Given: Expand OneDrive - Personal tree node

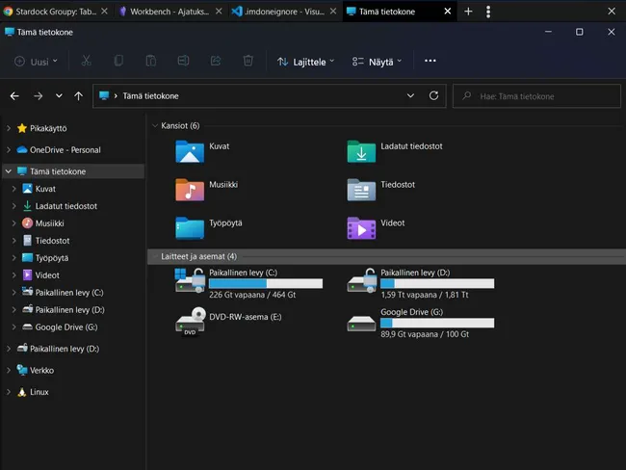Looking at the screenshot, I should tap(9, 149).
